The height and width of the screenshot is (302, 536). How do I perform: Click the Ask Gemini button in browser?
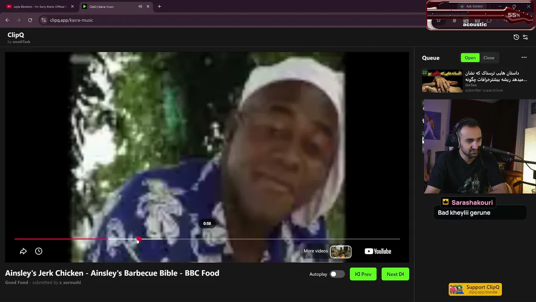[x=472, y=6]
